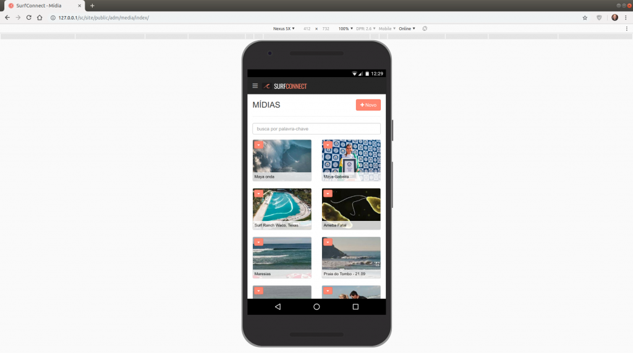Open dropdown on bottom-left partially visible card
The image size is (633, 353).
tap(259, 291)
